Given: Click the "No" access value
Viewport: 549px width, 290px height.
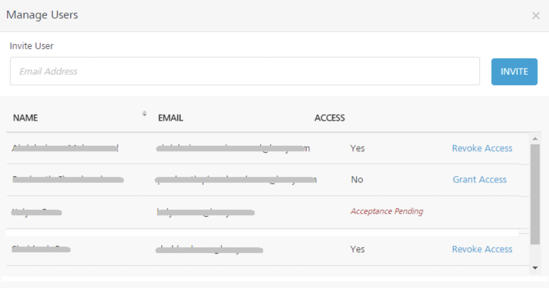Looking at the screenshot, I should coord(357,179).
